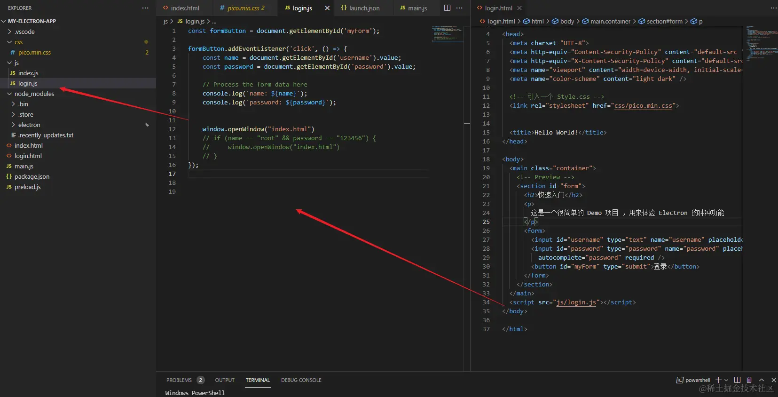This screenshot has width=778, height=397.
Task: Follow the js/login.js script source link
Action: [x=576, y=302]
